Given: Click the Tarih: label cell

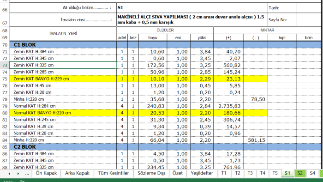Looking at the screenshot, I should coord(282,8).
